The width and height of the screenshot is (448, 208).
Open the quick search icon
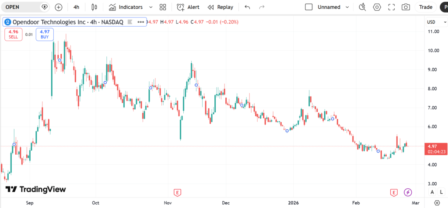362,7
